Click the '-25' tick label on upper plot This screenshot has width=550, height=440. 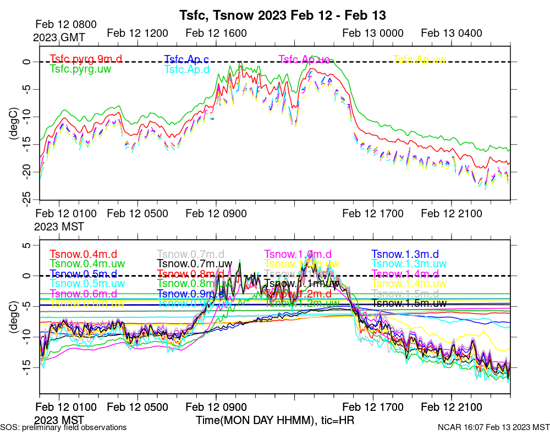[x=26, y=199]
